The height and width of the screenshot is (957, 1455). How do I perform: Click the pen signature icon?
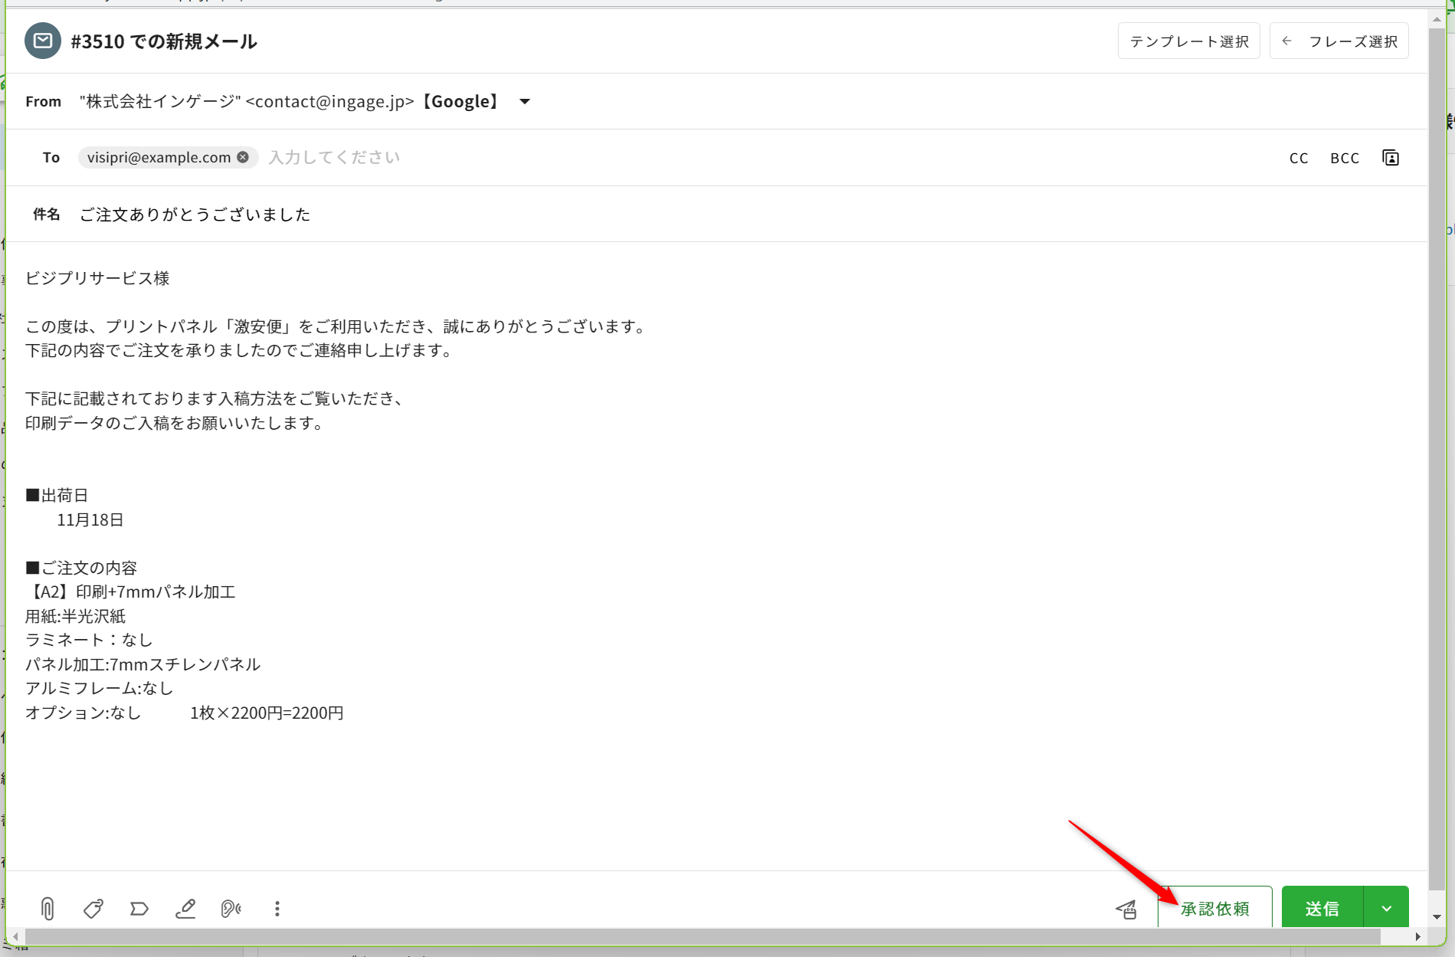click(185, 909)
